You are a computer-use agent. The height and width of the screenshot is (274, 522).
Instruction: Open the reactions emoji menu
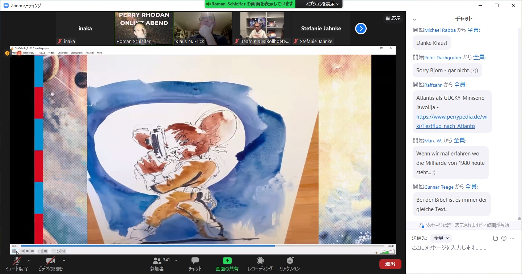pos(290,261)
